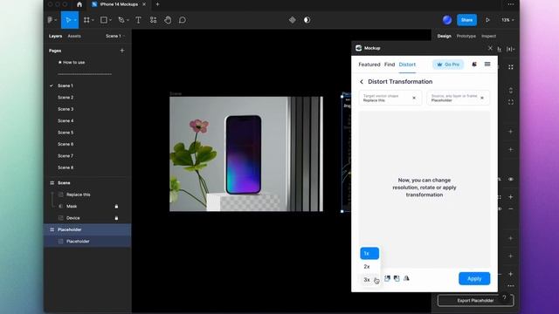Click the rotate icon beside resolution options
The width and height of the screenshot is (559, 314).
click(x=387, y=278)
